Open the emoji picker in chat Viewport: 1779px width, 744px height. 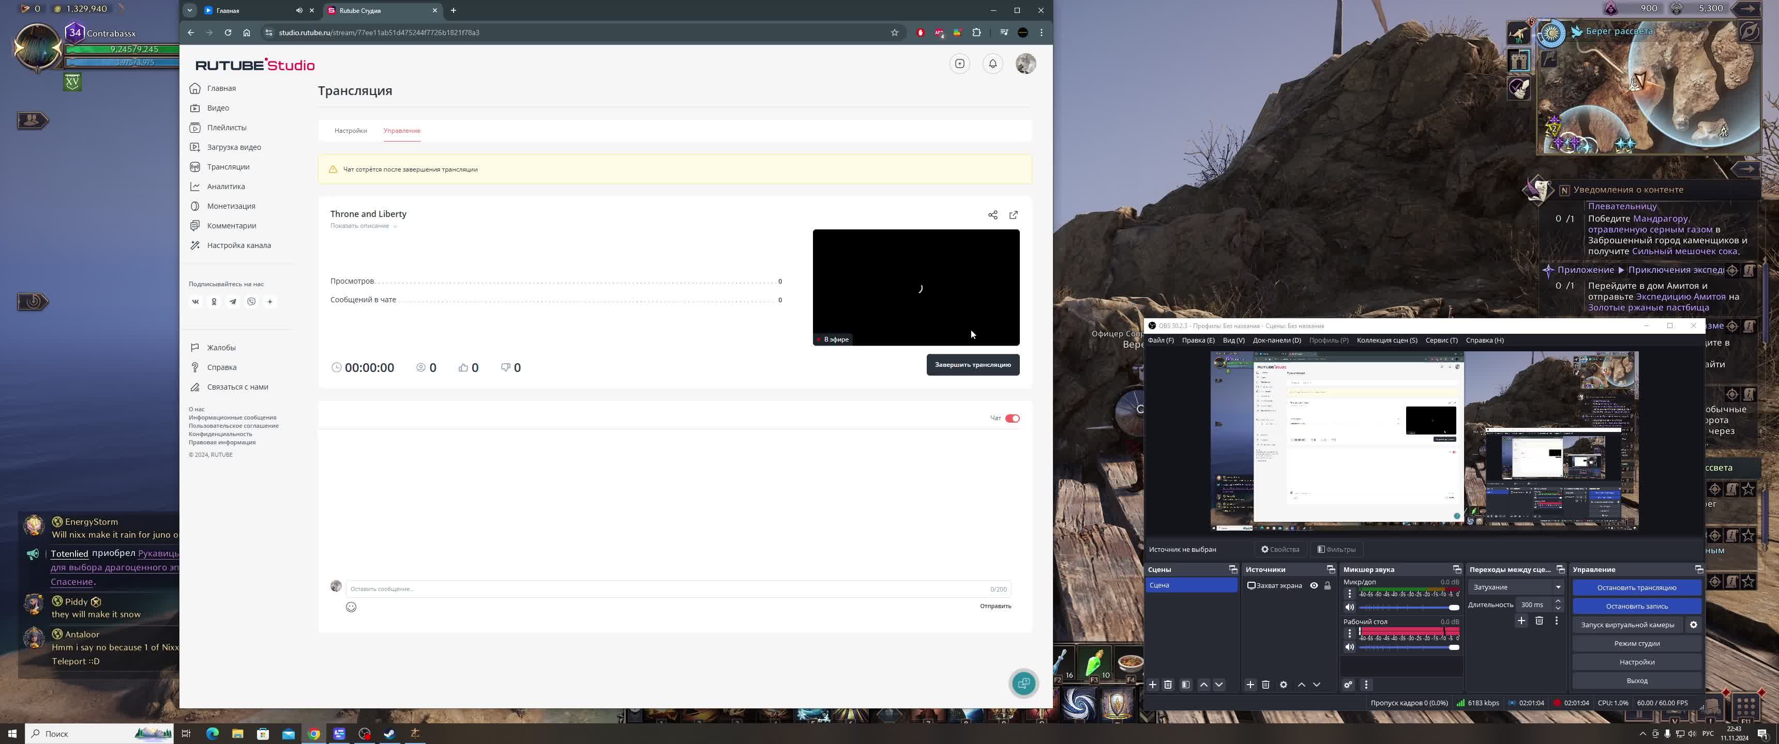pyautogui.click(x=351, y=607)
